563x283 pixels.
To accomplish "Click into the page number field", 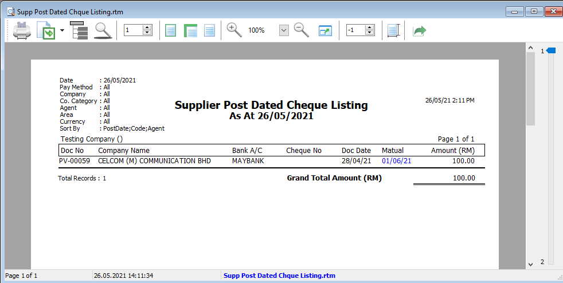I will 133,30.
